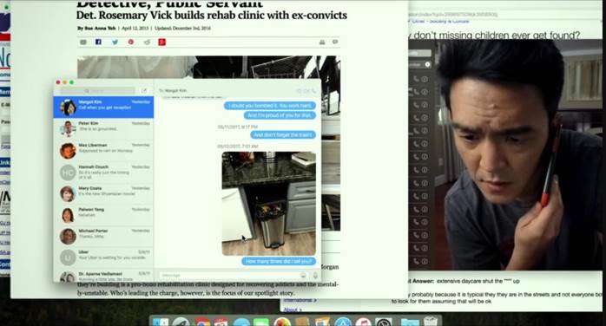Image resolution: width=606 pixels, height=326 pixels.
Task: Share article using the email envelope icon
Action: 83,42
